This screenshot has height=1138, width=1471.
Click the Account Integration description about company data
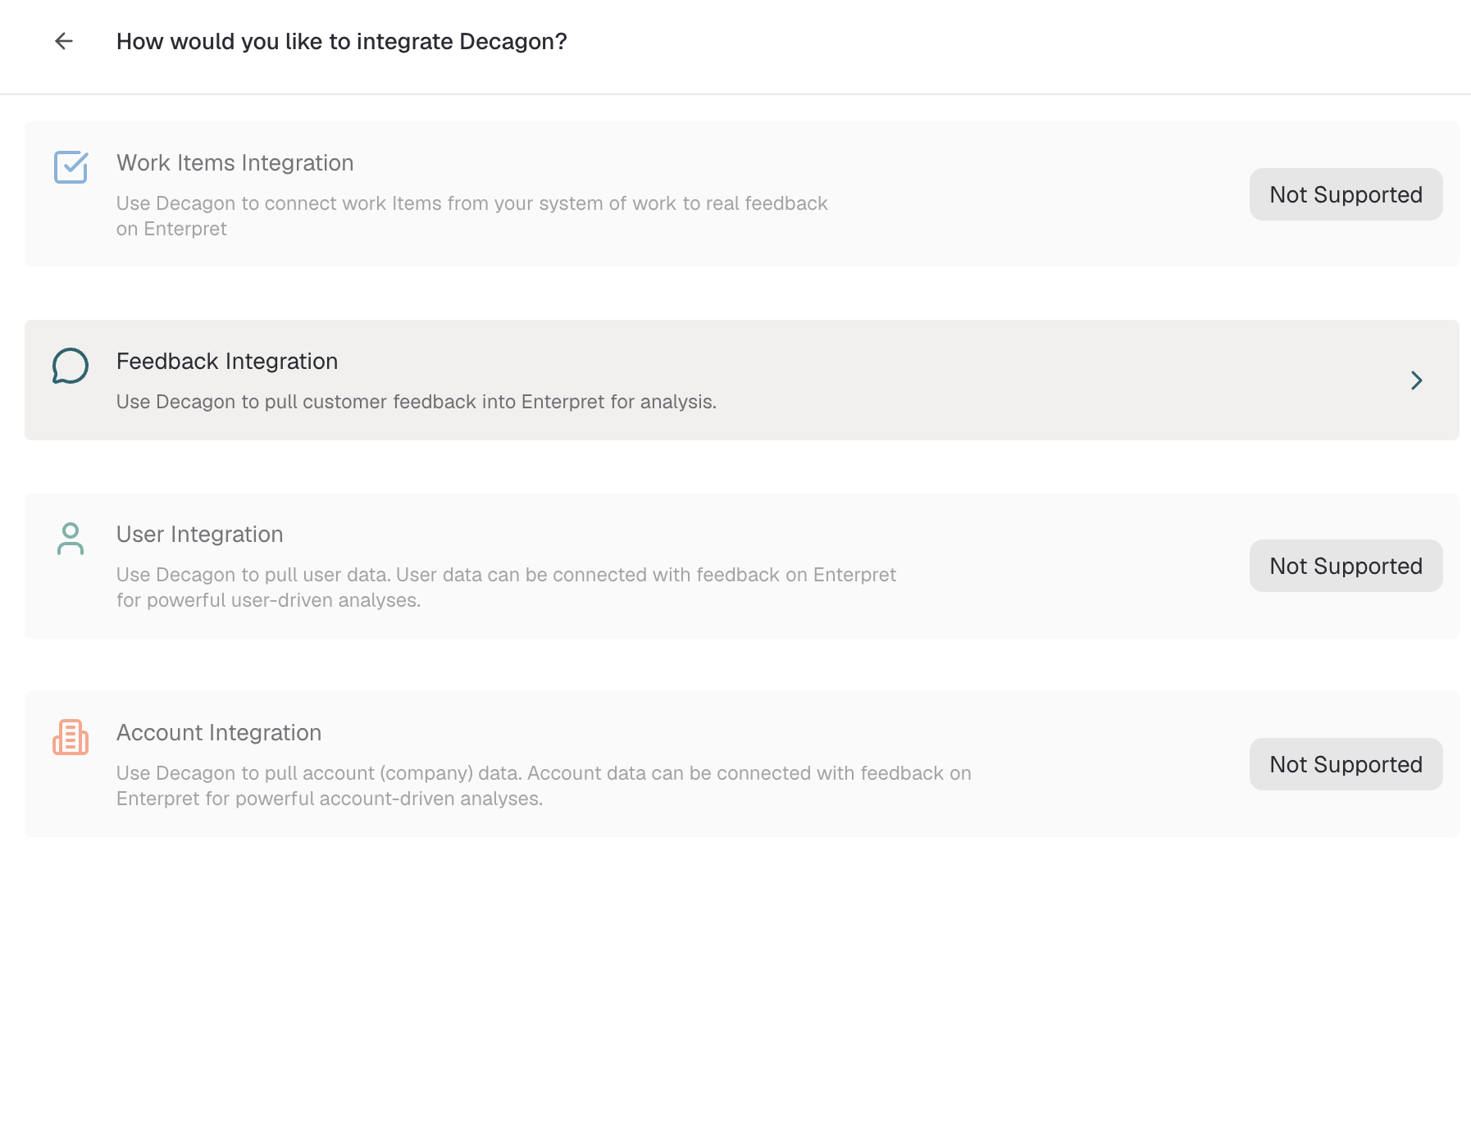click(x=544, y=785)
